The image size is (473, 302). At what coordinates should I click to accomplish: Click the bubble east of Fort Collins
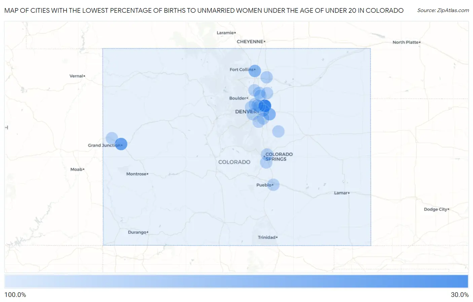[266, 77]
